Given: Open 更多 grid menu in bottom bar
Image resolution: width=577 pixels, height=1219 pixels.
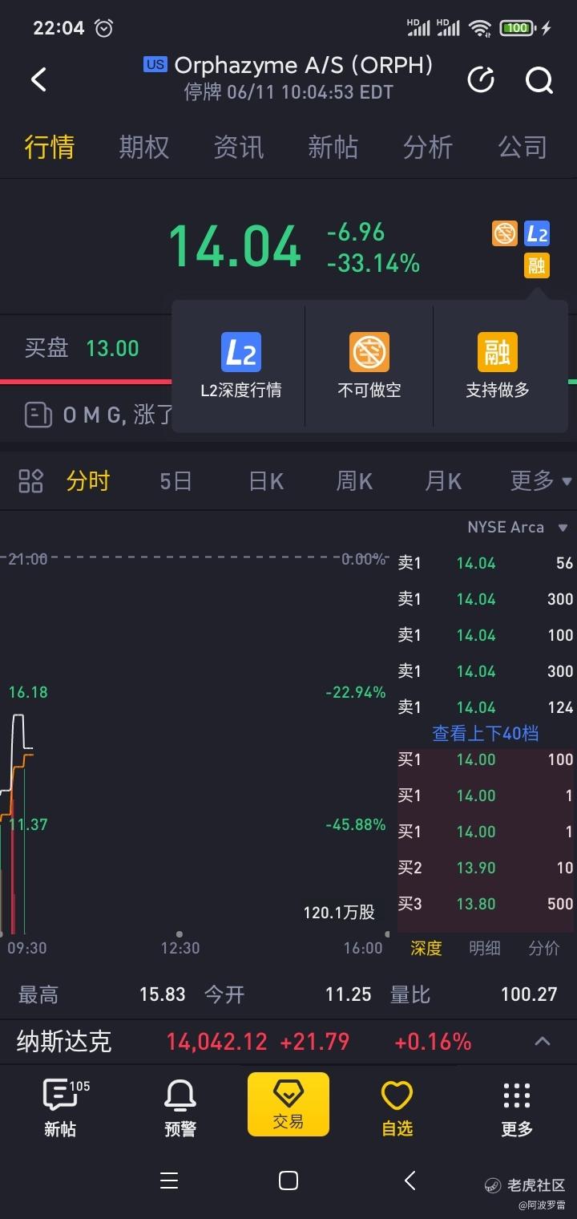Looking at the screenshot, I should tap(517, 1108).
